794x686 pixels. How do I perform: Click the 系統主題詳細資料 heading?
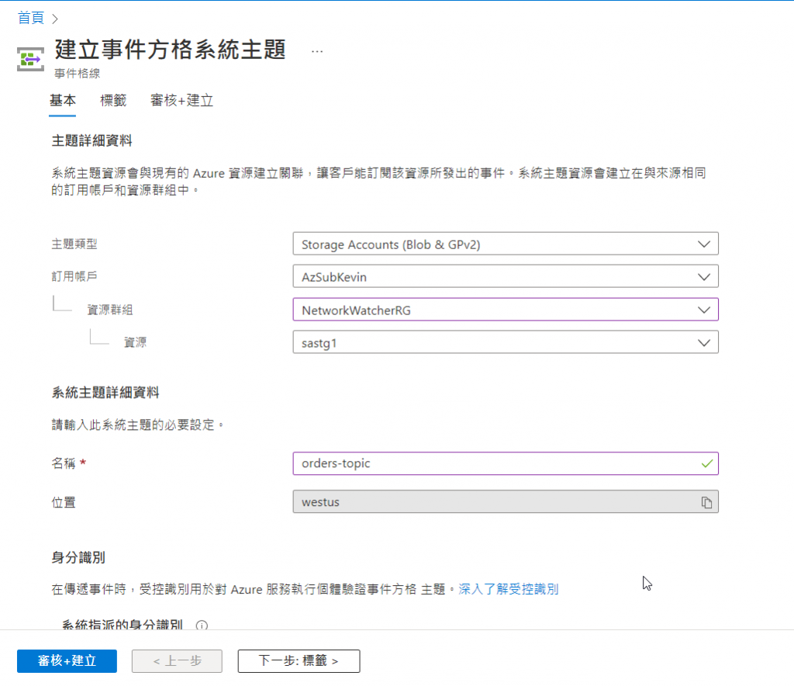point(105,392)
